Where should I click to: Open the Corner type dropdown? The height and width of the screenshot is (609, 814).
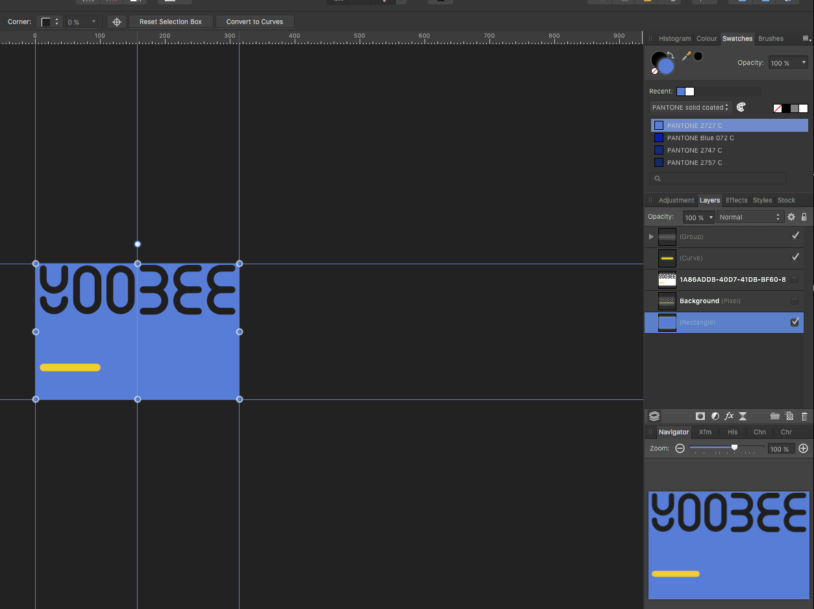pos(49,22)
